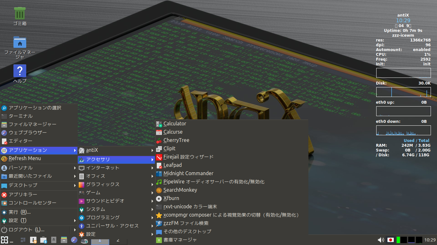Screen dimensions: 437x245
Task: Open the プログラミング category
Action: [116, 218]
